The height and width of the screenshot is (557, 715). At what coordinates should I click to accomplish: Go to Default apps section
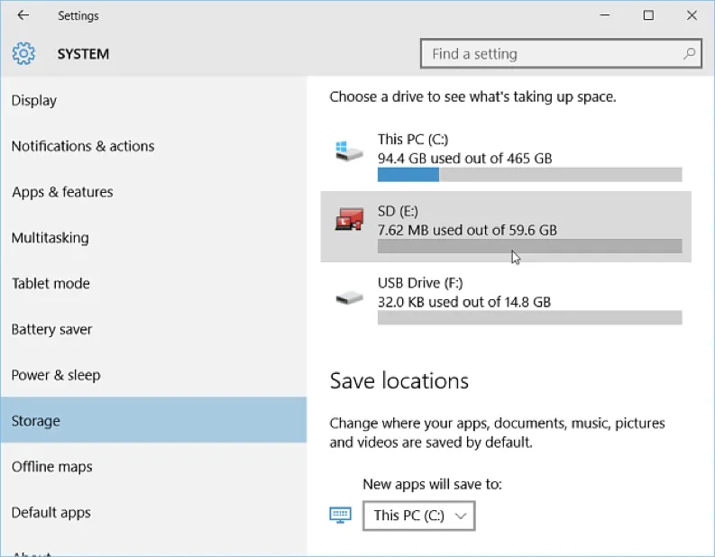51,513
